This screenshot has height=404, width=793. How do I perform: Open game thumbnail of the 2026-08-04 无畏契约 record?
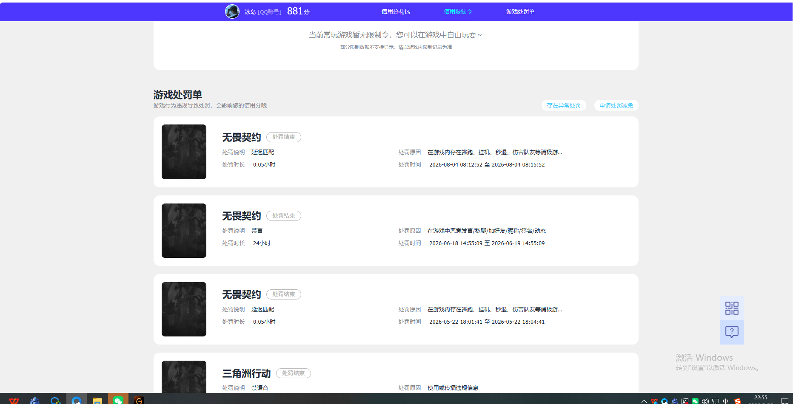click(184, 152)
